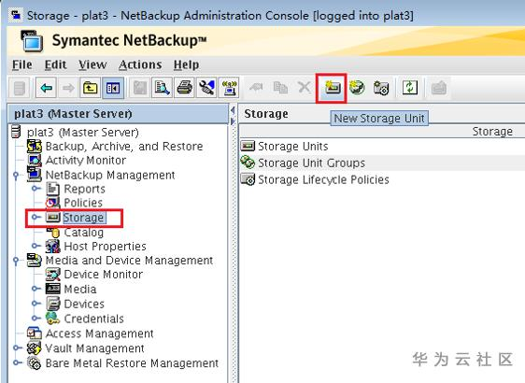Screen dimensions: 525x383
Task: Expand the Storage tree node
Action: [35, 218]
